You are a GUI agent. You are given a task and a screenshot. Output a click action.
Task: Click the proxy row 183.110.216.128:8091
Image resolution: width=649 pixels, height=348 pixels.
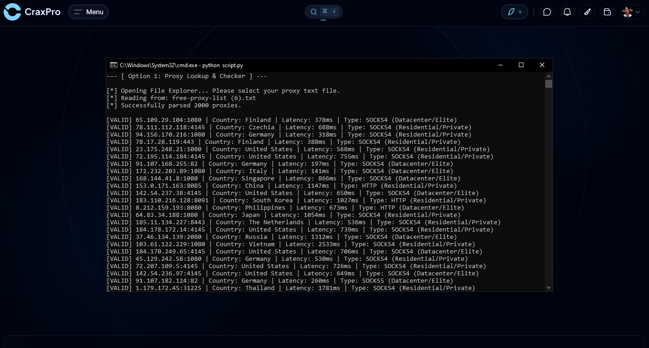296,200
